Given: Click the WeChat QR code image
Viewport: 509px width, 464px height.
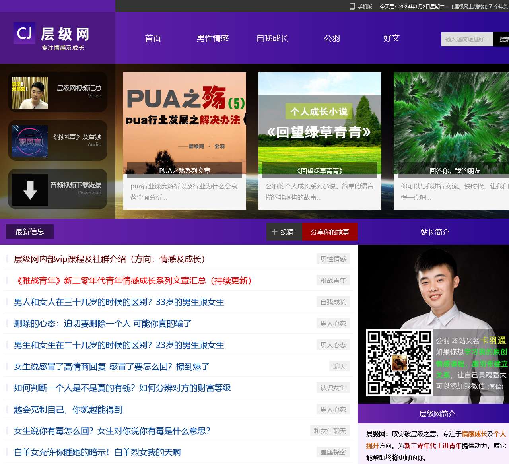Looking at the screenshot, I should 399,363.
